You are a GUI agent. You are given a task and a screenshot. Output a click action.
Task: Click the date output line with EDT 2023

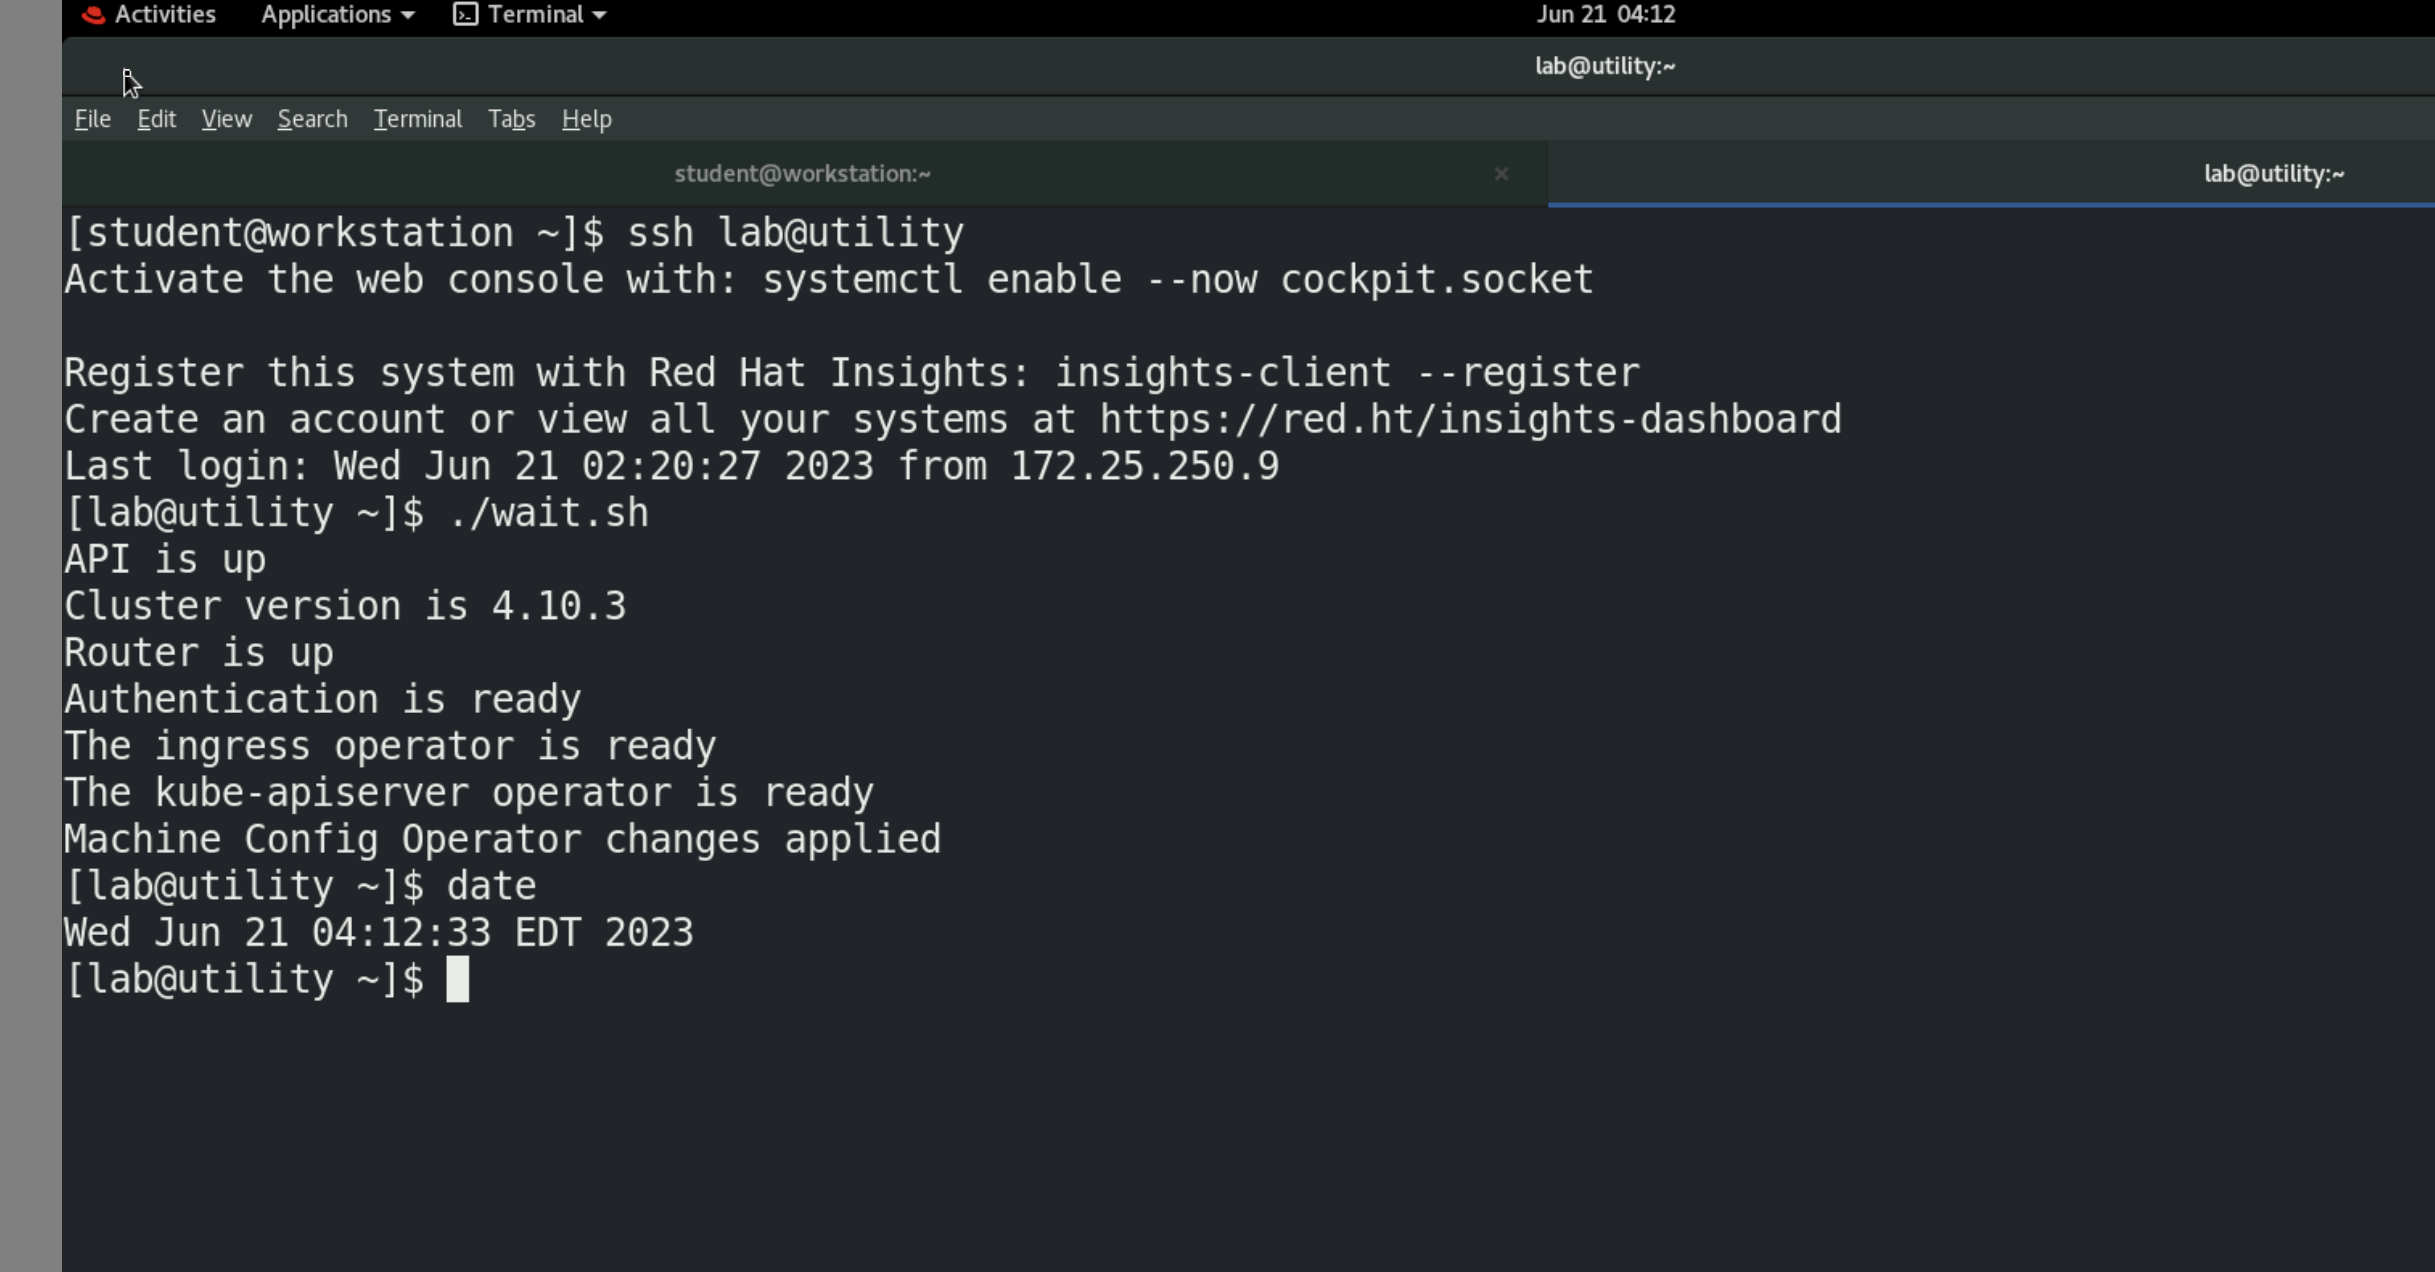click(378, 933)
